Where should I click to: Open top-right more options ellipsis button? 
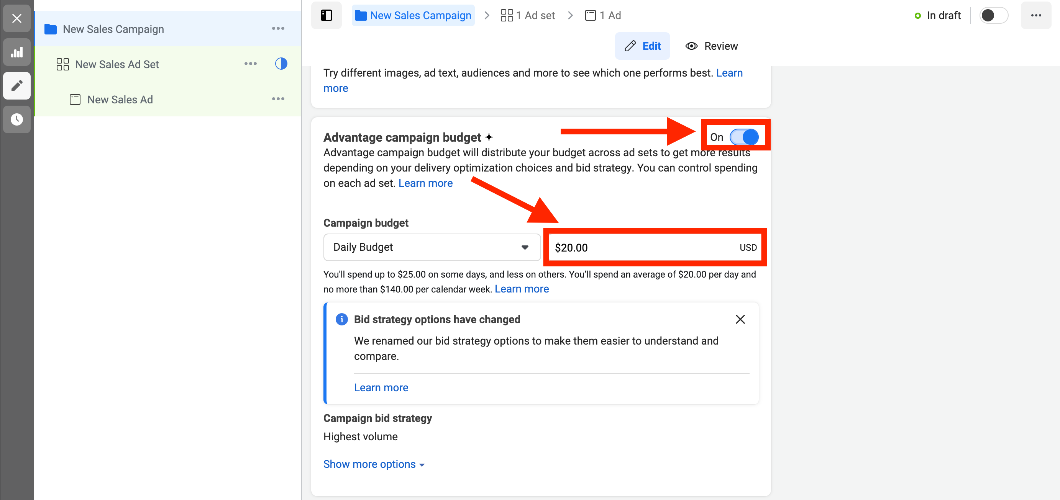[1035, 16]
